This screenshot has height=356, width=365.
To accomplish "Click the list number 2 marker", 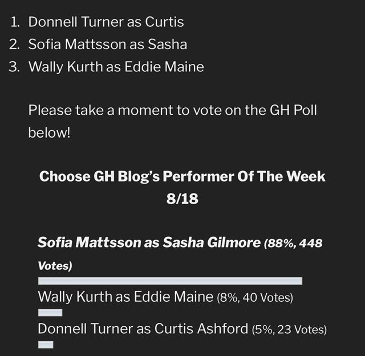I will tap(14, 44).
